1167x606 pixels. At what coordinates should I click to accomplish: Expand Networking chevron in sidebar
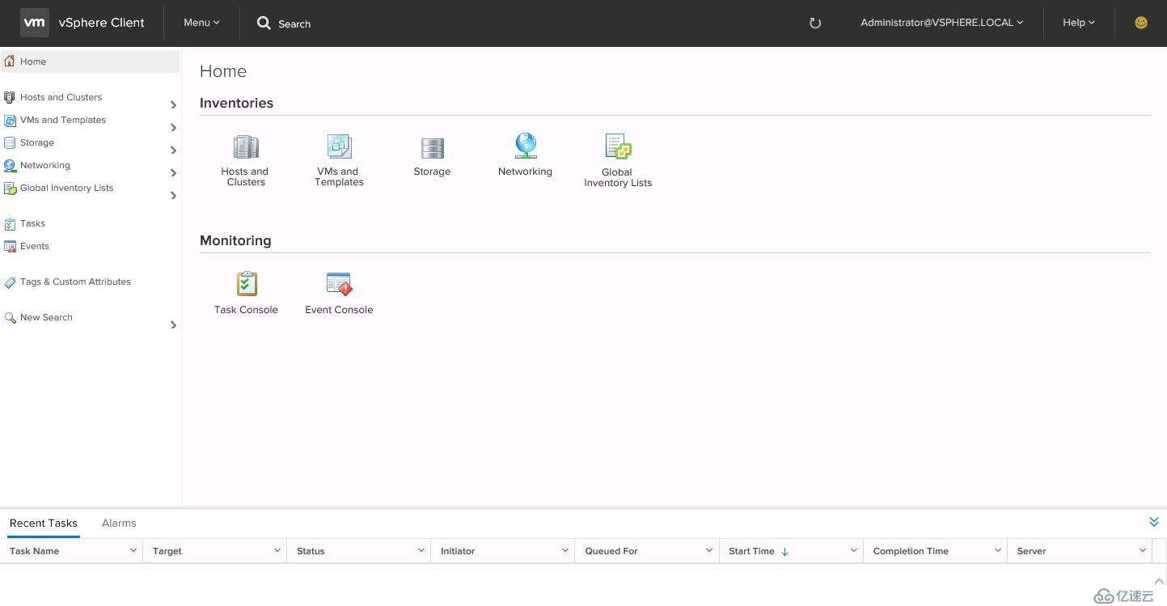tap(173, 172)
